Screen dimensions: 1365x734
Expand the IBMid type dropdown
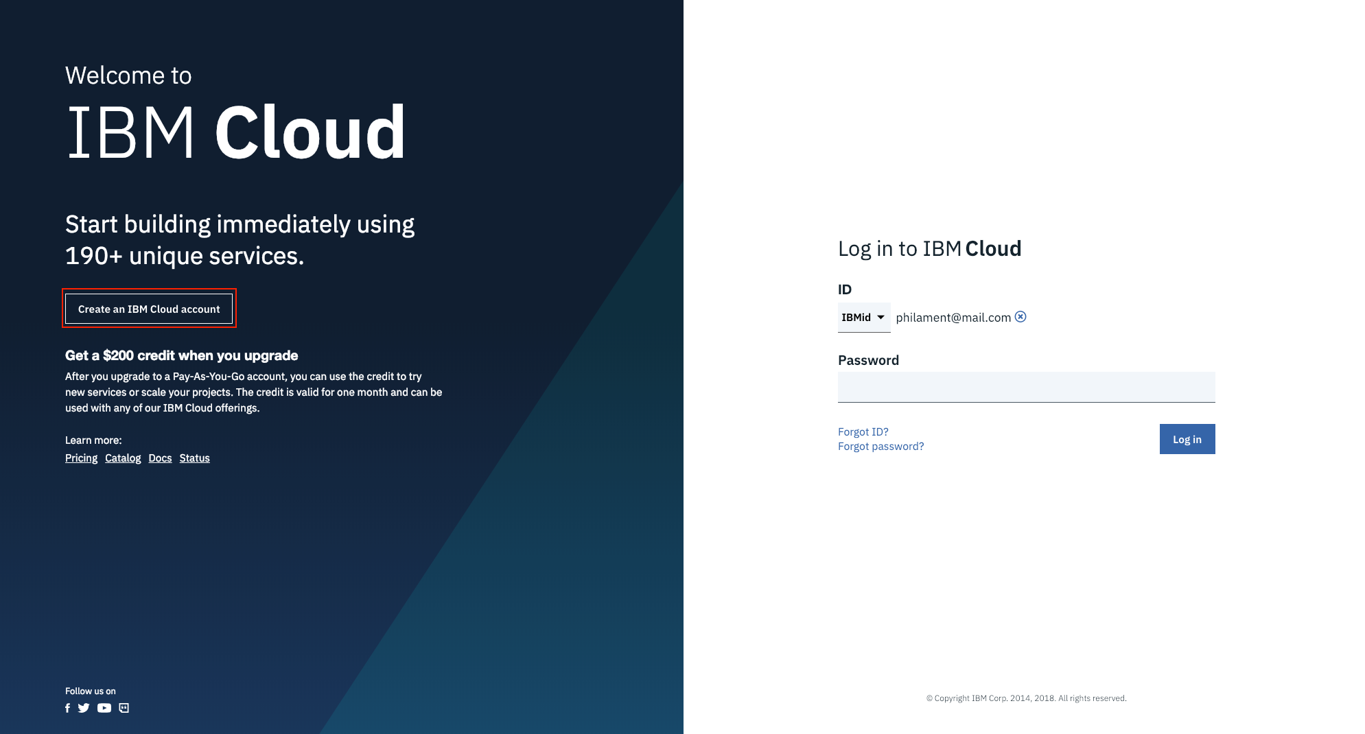coord(863,318)
